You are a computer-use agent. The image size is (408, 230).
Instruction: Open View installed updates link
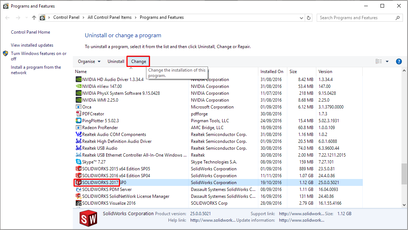(x=32, y=45)
